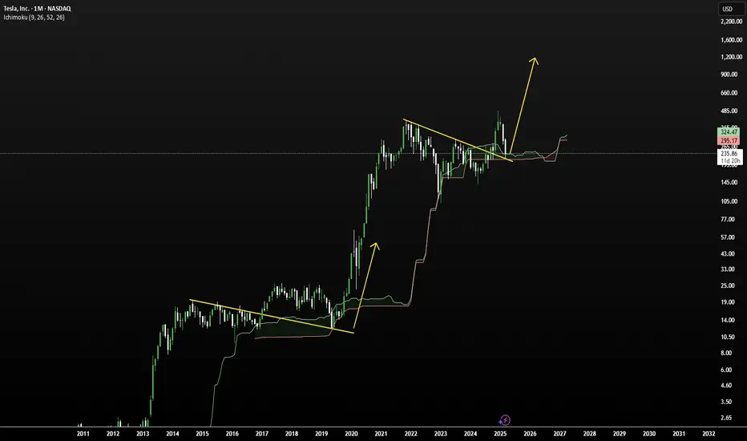Click the 4.60 price axis label
Image resolution: width=747 pixels, height=441 pixels.
click(x=726, y=385)
